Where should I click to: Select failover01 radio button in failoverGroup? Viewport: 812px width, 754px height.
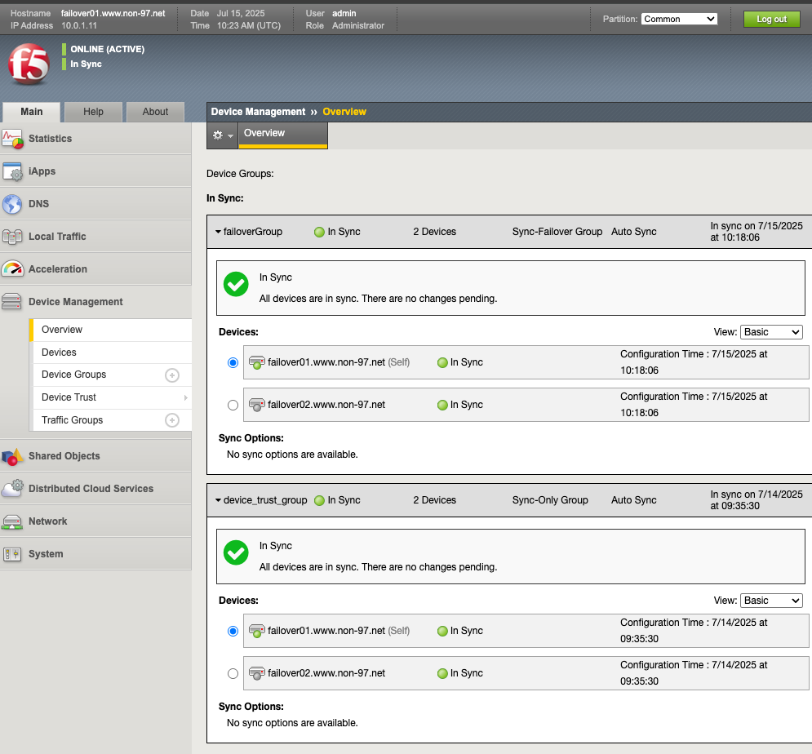pos(233,362)
